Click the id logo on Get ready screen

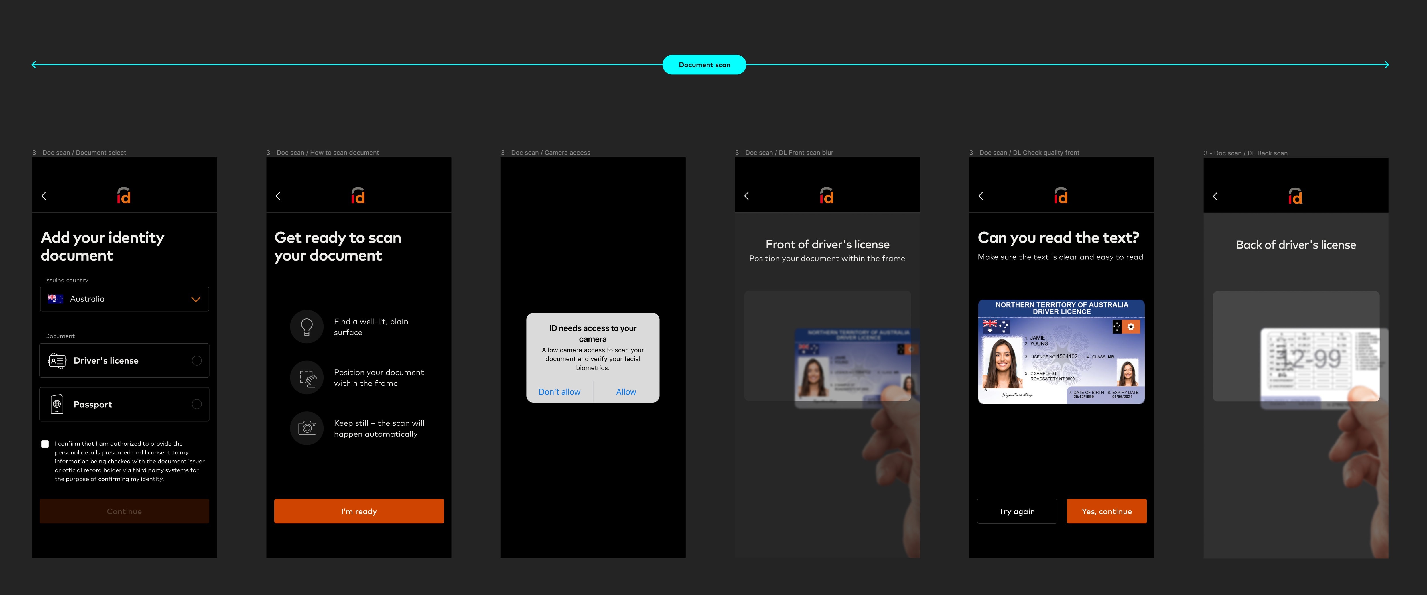(x=358, y=195)
